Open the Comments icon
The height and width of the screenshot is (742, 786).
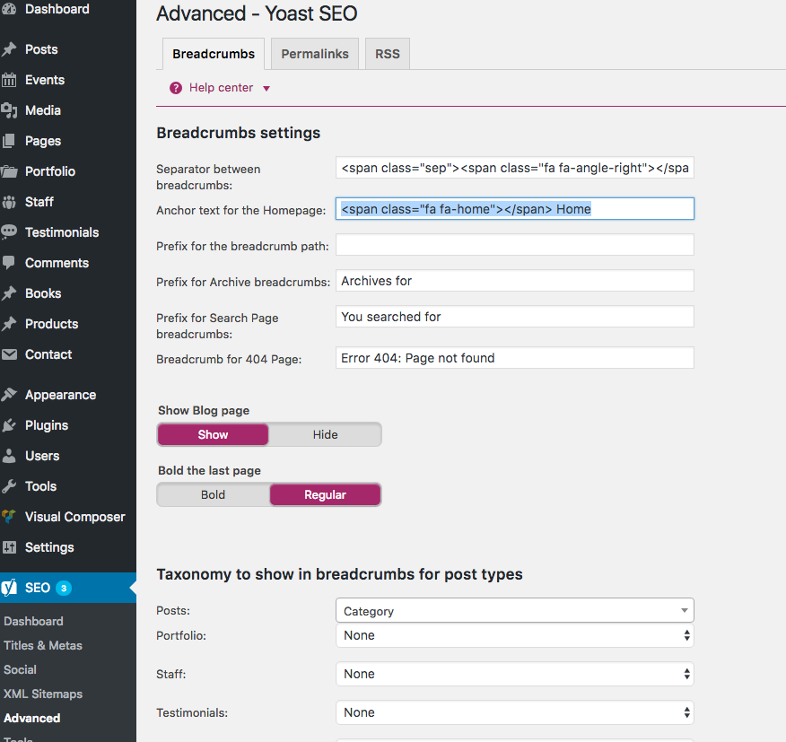(x=11, y=262)
